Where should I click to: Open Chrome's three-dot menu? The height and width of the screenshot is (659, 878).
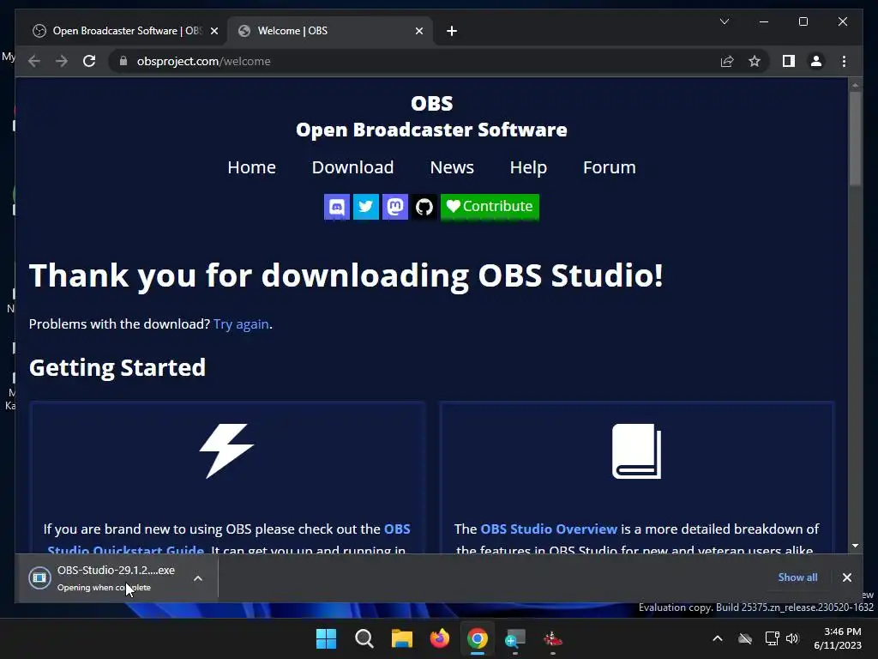coord(844,61)
